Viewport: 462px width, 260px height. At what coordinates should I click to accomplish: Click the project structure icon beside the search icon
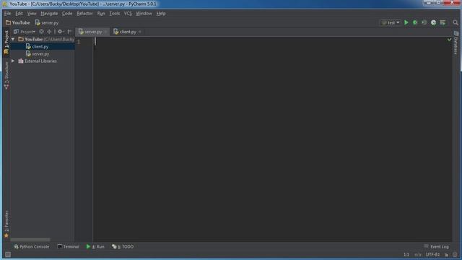pyautogui.click(x=443, y=22)
